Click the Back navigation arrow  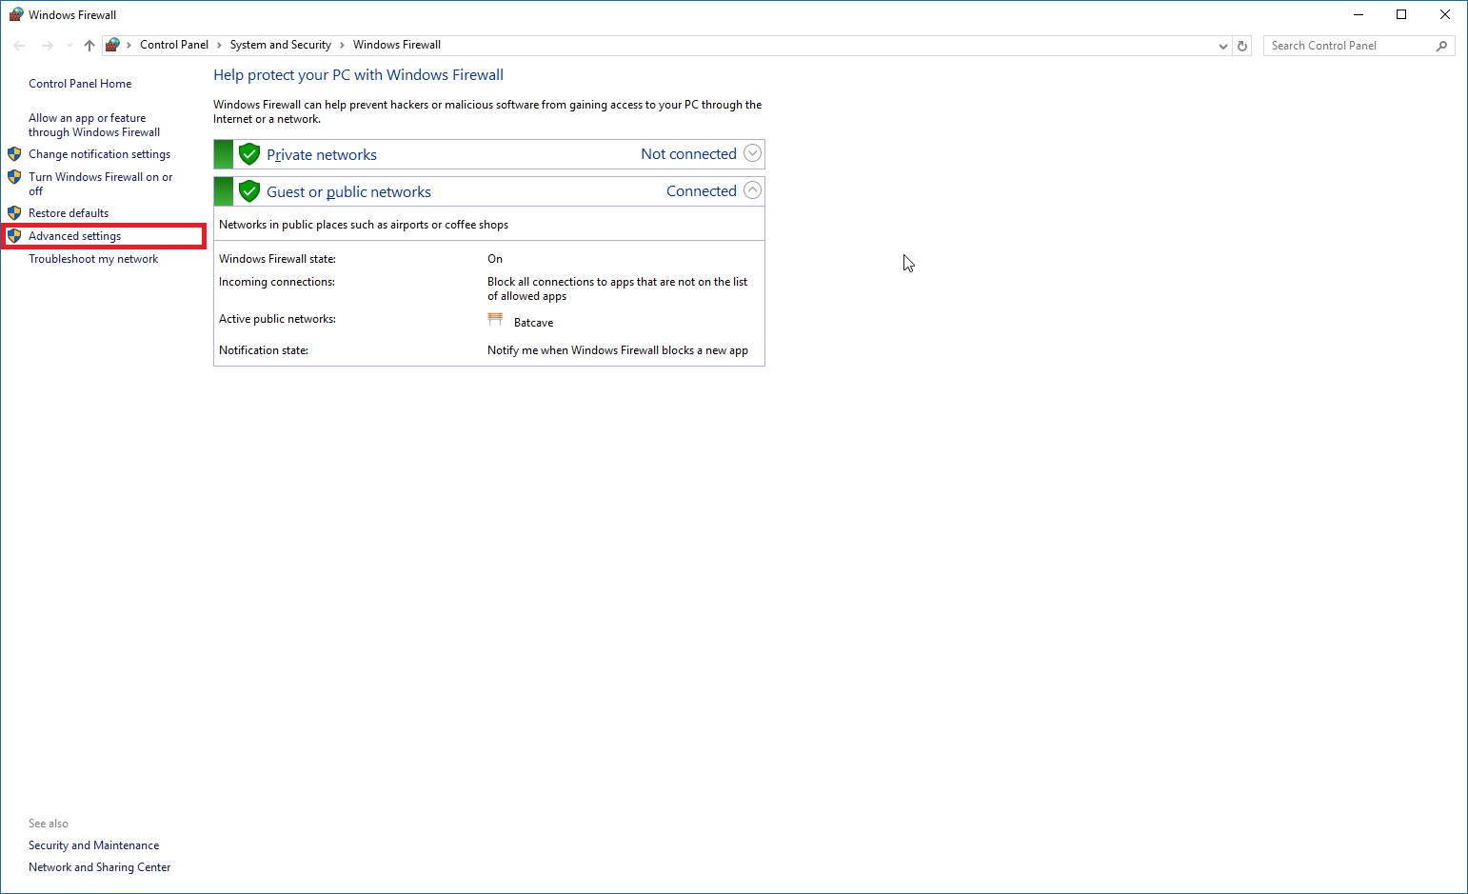(x=19, y=46)
